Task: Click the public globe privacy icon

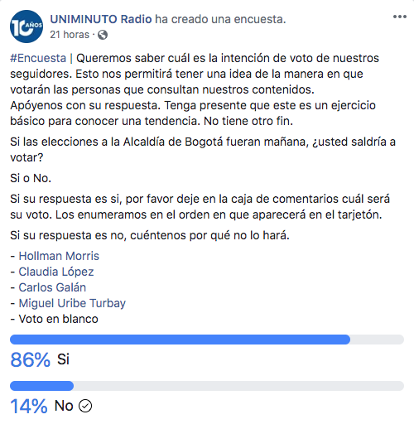Action: point(103,35)
